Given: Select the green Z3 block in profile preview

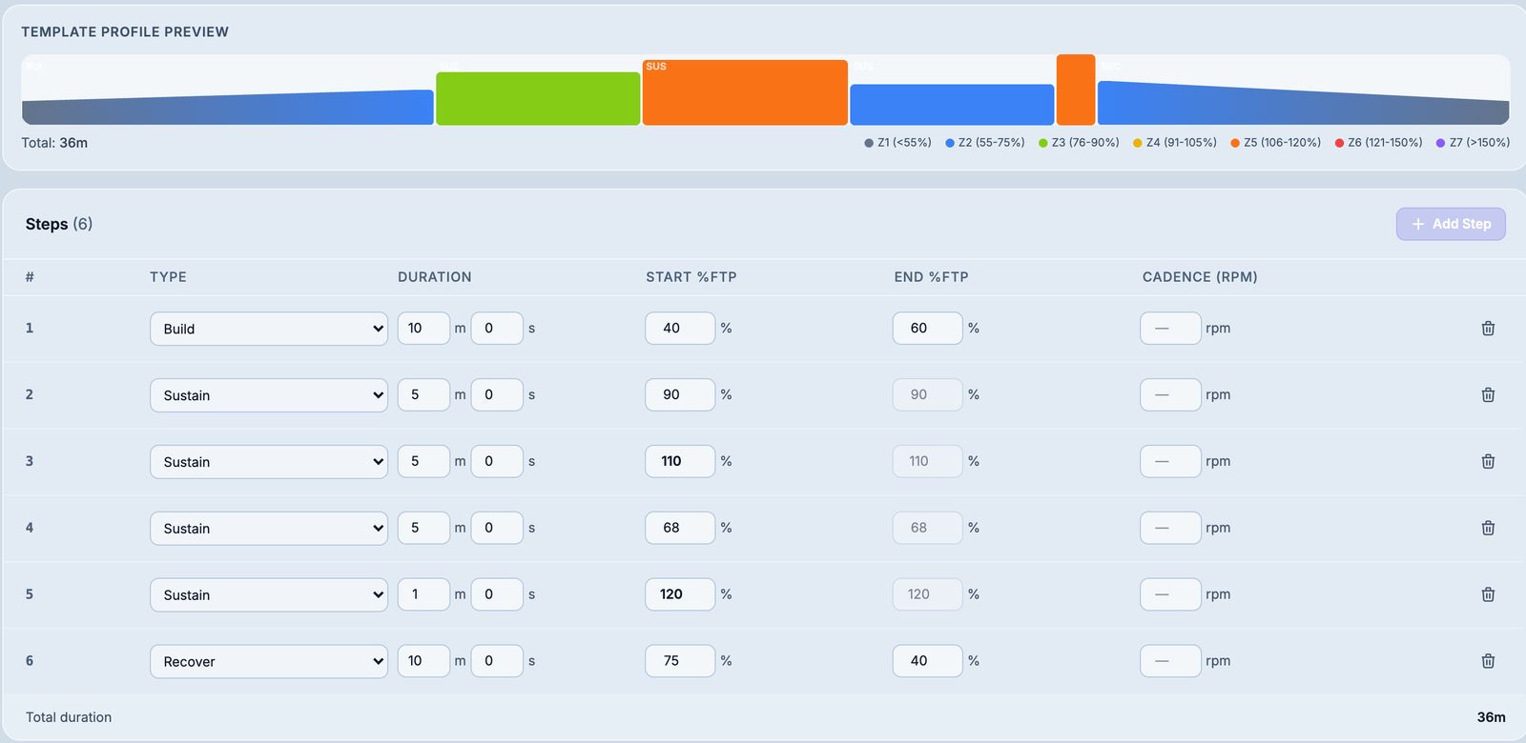Looking at the screenshot, I should pyautogui.click(x=538, y=98).
